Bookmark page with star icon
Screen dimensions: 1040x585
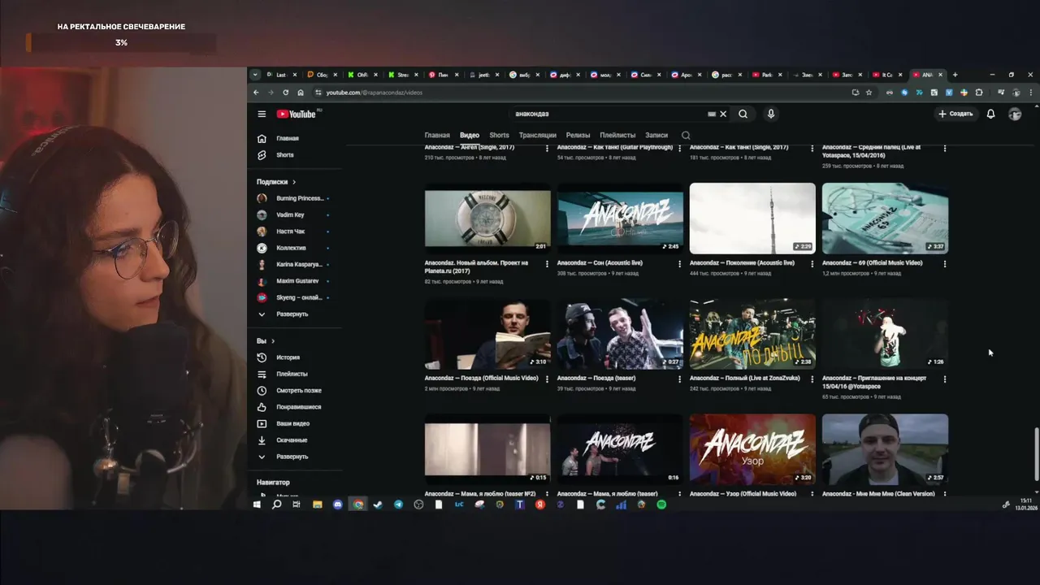(x=869, y=93)
